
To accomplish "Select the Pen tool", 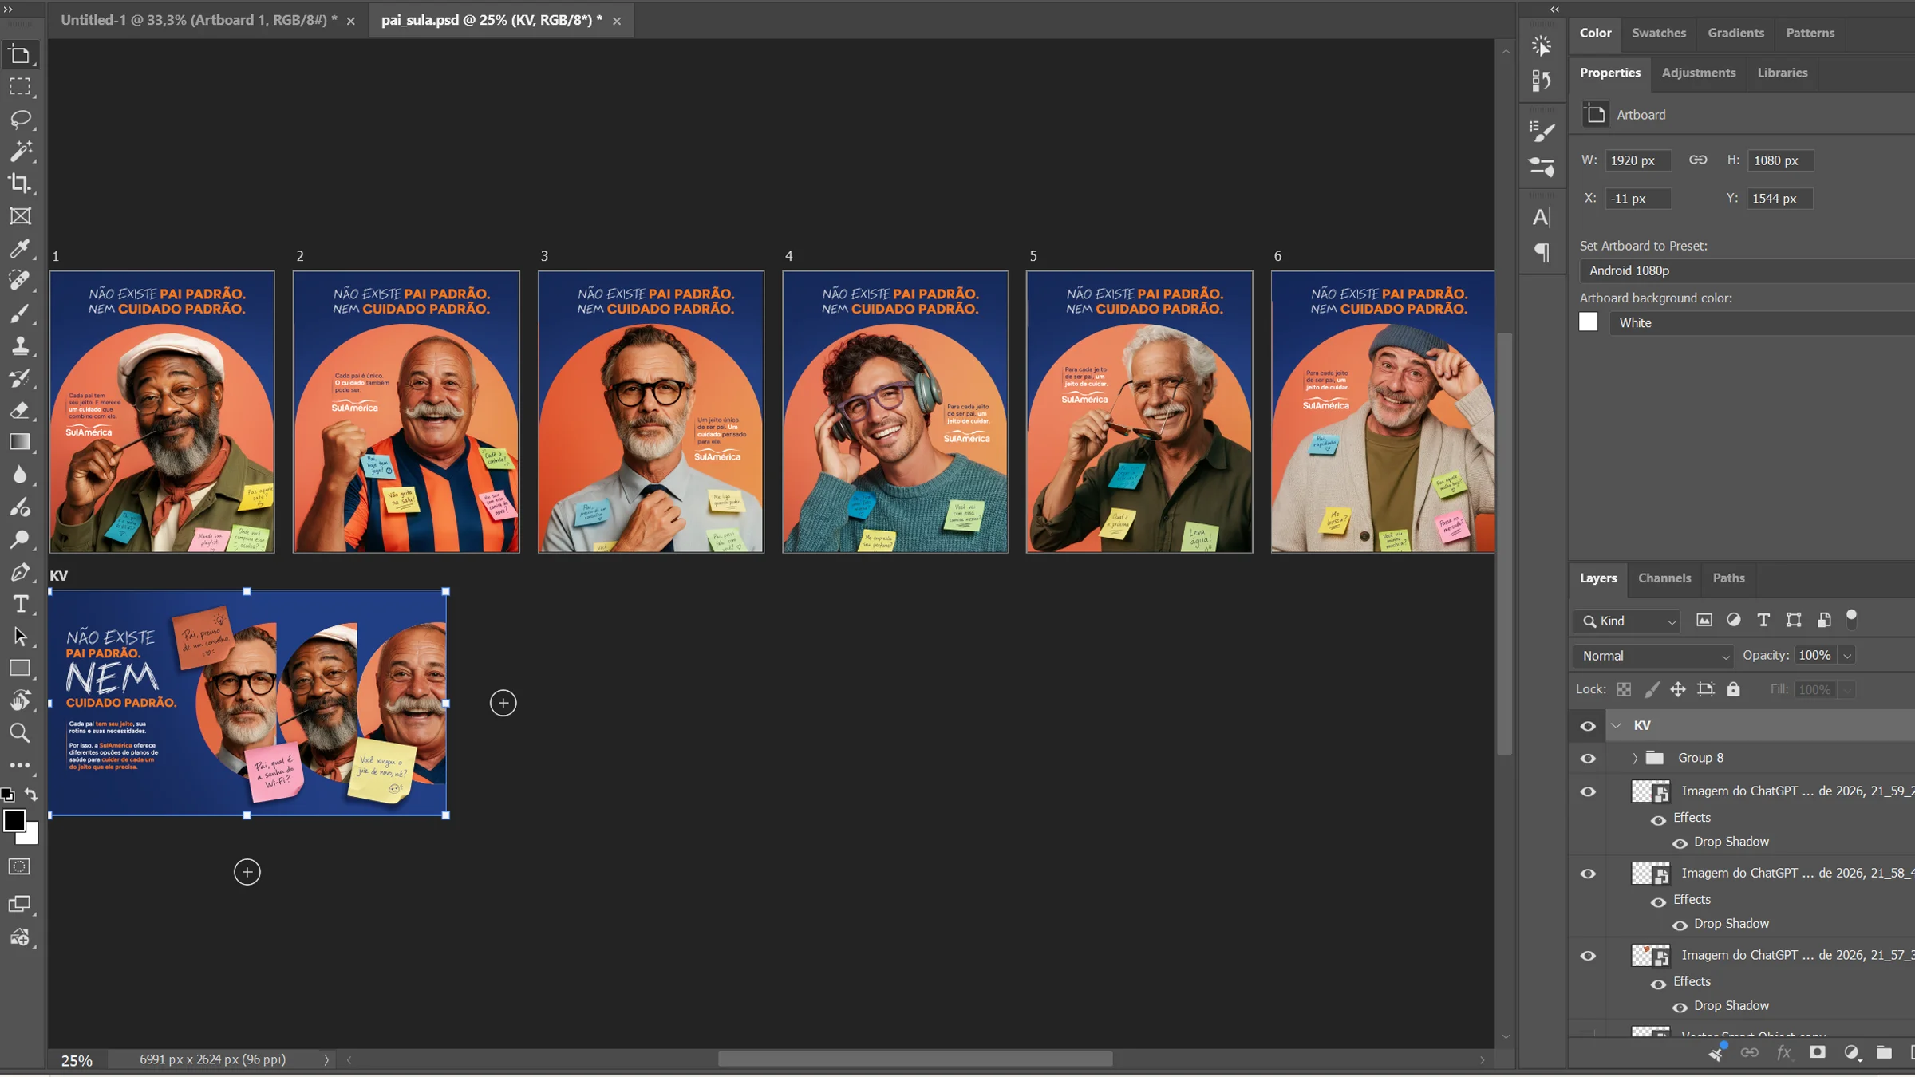I will tap(20, 572).
